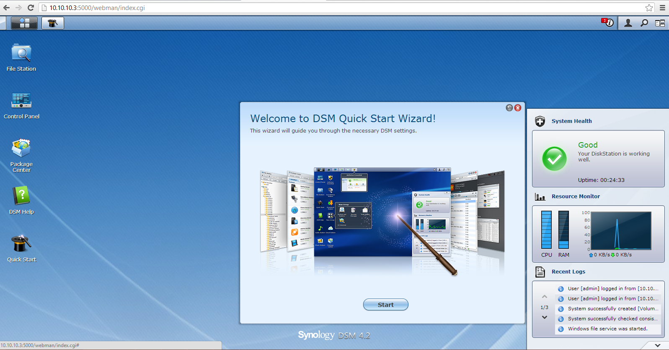
Task: Click the Resource Monitor network graph
Action: click(620, 231)
